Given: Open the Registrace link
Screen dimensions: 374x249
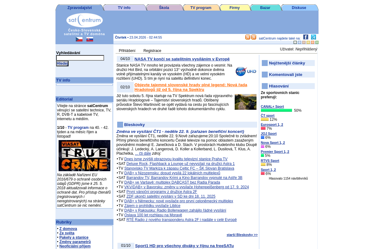Looking at the screenshot, I should point(152,51).
